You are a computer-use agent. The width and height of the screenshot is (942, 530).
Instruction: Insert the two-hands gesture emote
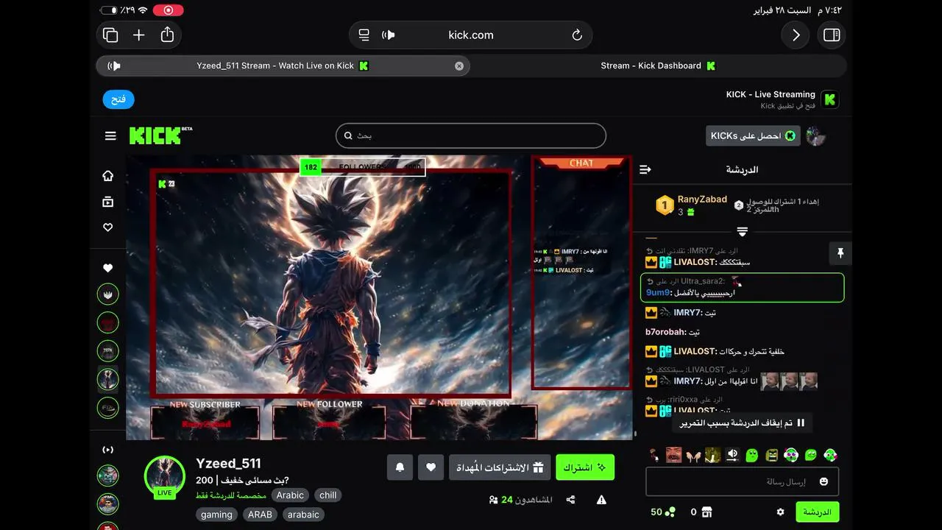(x=693, y=455)
